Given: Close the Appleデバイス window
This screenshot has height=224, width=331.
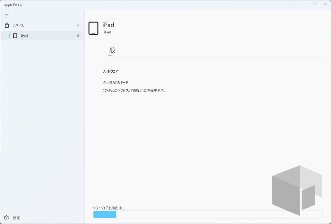Looking at the screenshot, I should (325, 4).
